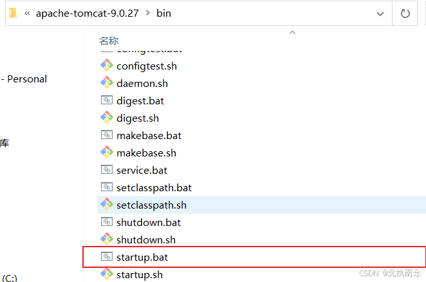The width and height of the screenshot is (426, 282).
Task: Select the makebase.bat file name
Action: (x=149, y=135)
